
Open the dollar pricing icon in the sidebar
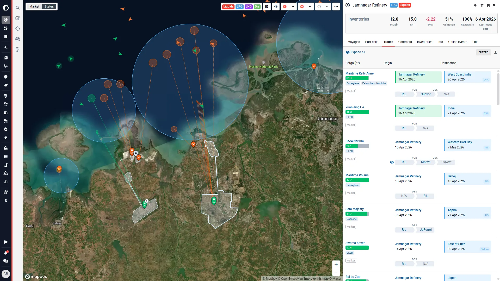(x=6, y=201)
